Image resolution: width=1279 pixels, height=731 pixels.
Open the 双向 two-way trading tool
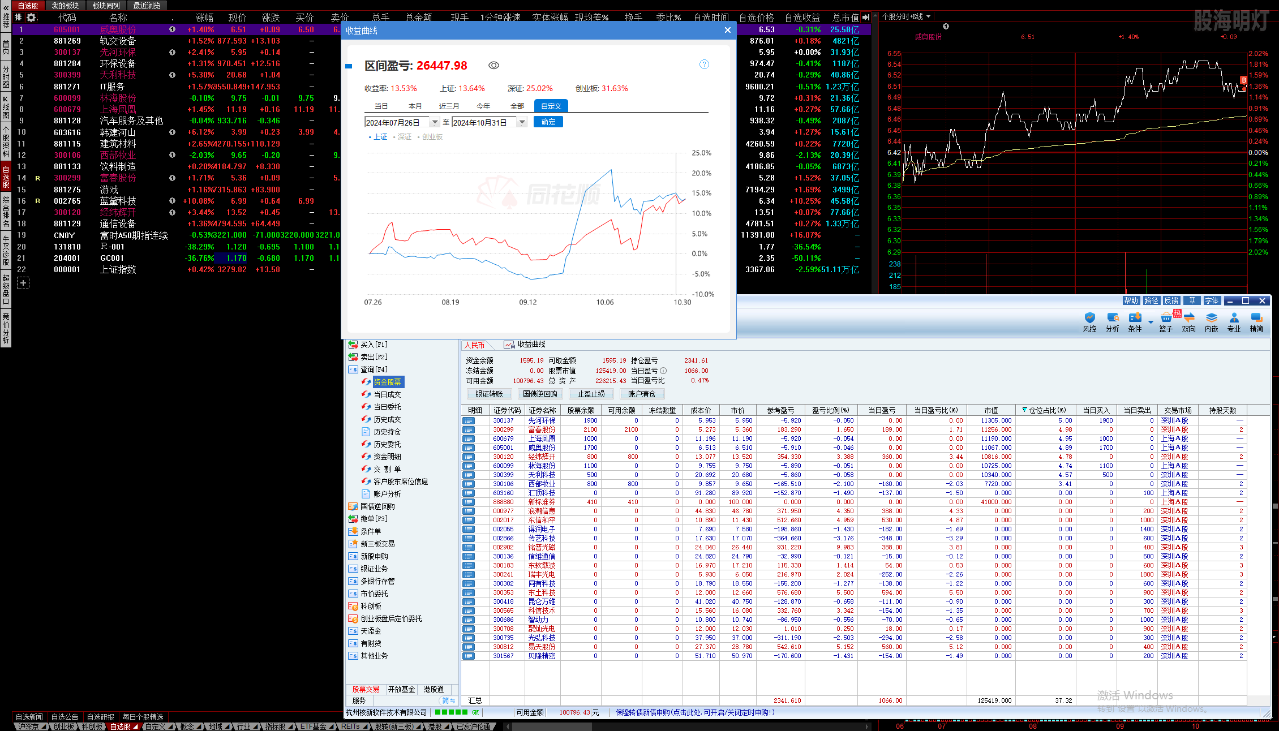point(1188,322)
